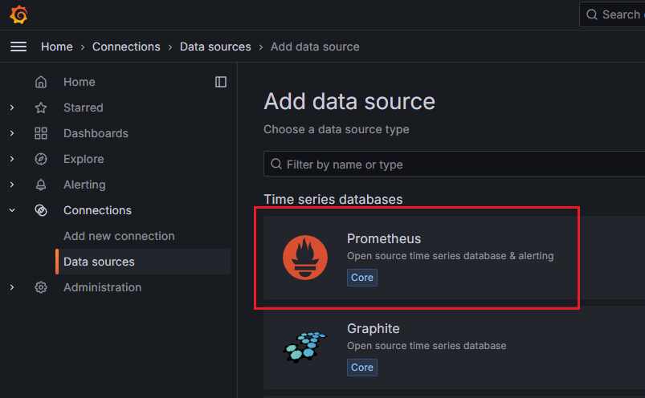Focus the Filter by name or type field
Screen dimensions: 645x398
click(x=454, y=164)
